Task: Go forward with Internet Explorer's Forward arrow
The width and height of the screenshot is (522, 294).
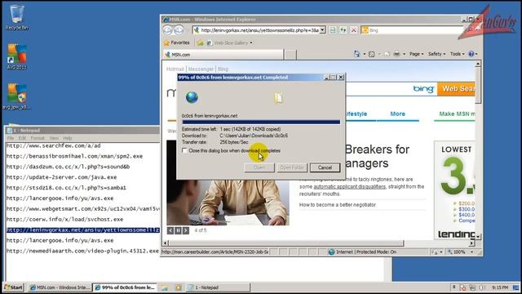Action: [x=179, y=30]
